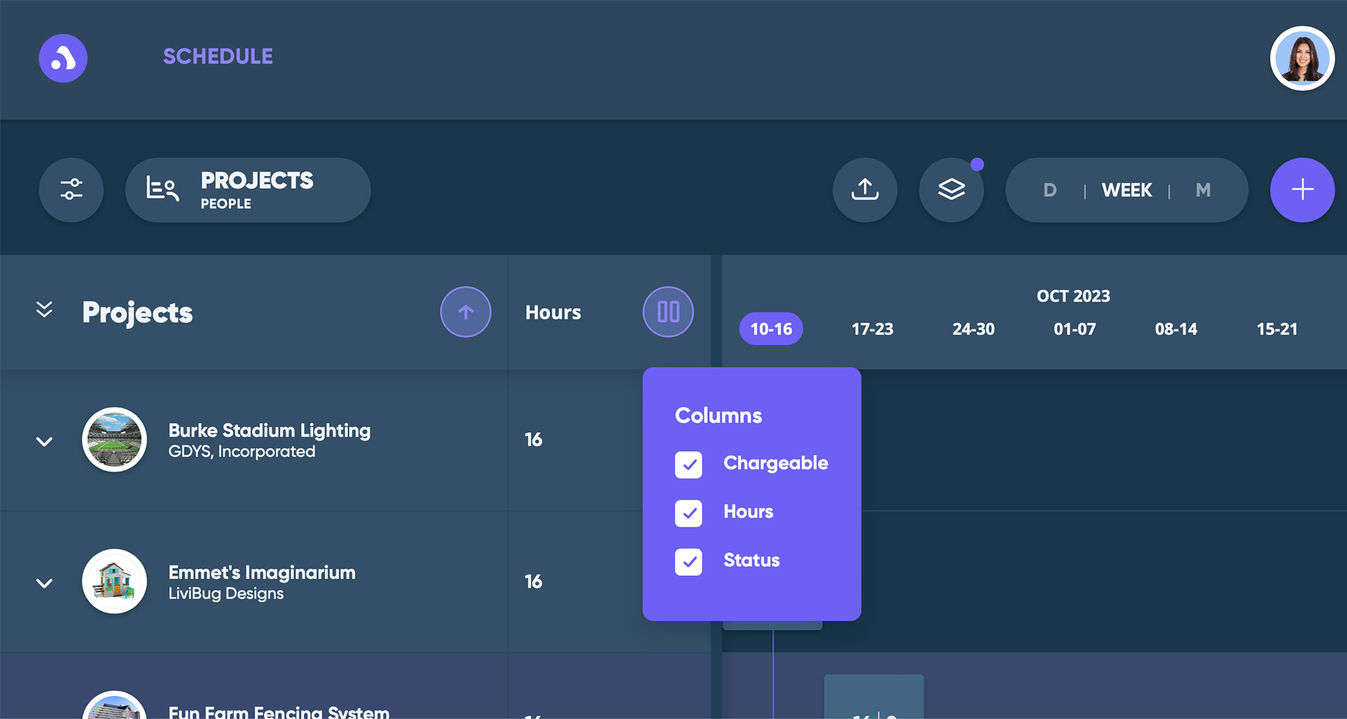The image size is (1347, 719).
Task: Click the Chargeable label in Columns
Action: [775, 463]
